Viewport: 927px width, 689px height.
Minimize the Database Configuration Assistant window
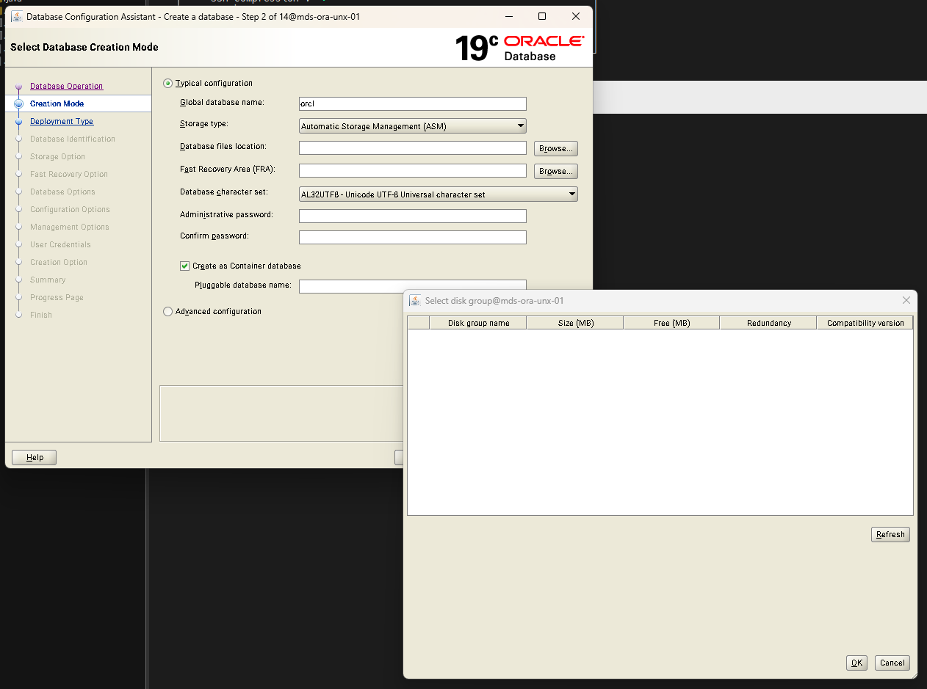click(508, 16)
